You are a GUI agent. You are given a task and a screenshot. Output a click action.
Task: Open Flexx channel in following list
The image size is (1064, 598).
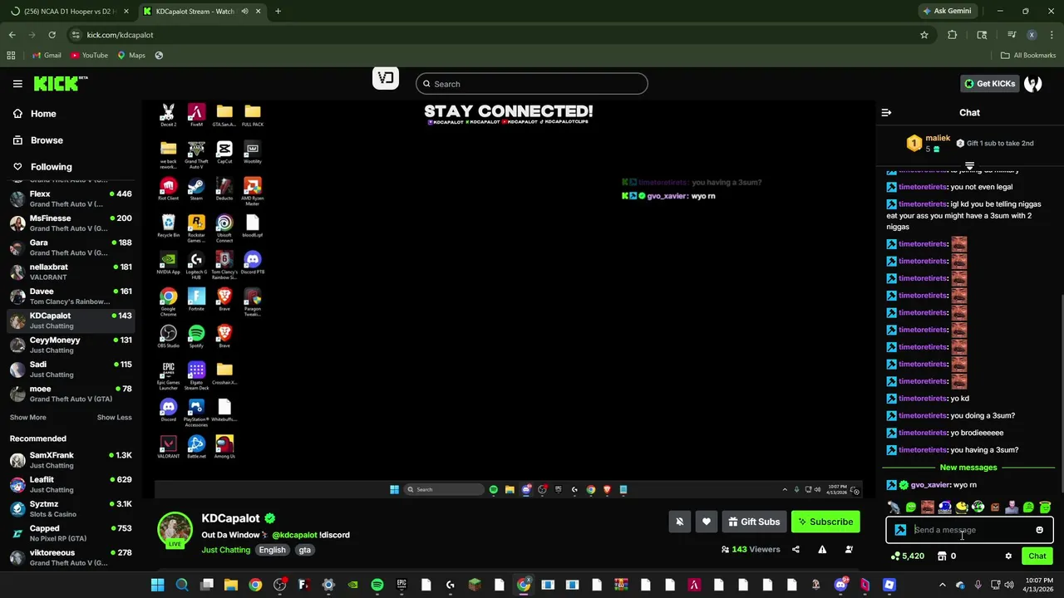click(x=71, y=199)
